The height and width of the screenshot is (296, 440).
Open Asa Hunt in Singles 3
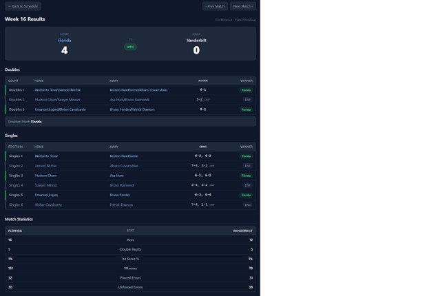point(116,175)
